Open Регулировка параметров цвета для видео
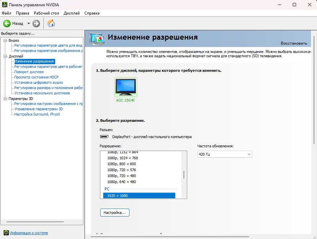The width and height of the screenshot is (317, 239). (x=48, y=45)
